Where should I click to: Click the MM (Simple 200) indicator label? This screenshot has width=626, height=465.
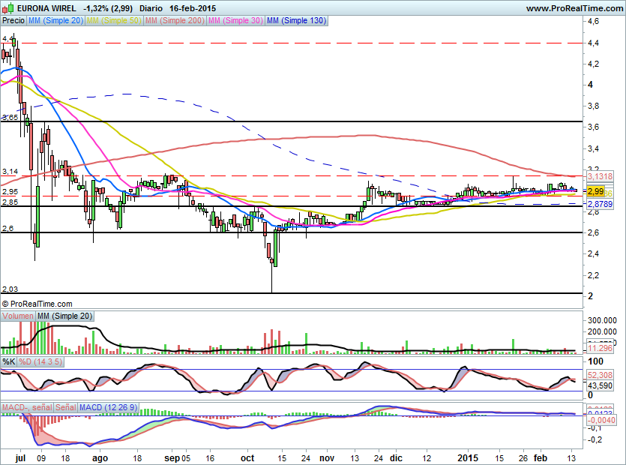click(x=173, y=21)
